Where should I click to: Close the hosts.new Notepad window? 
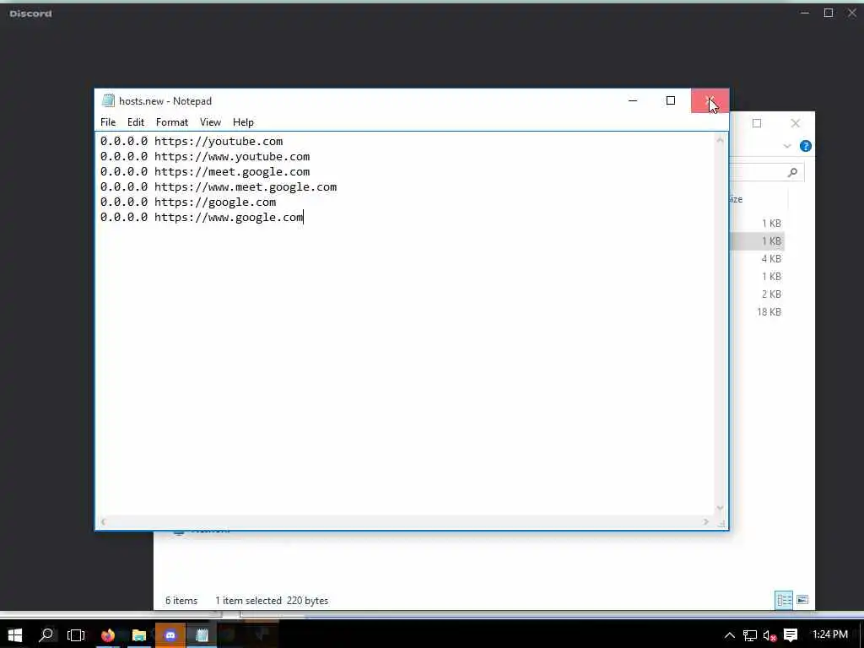point(710,101)
